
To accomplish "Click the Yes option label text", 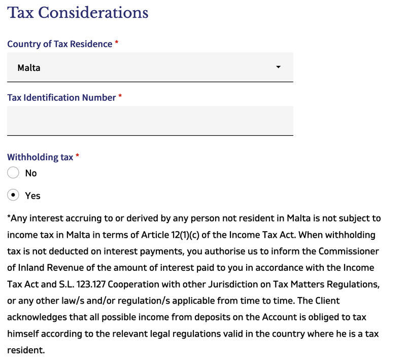I will click(x=32, y=196).
